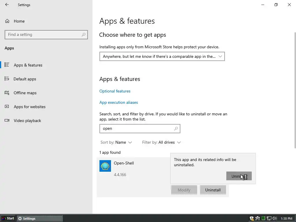Confirm uninstall in the popup dialog
Screen dimensions: 296x222
[239, 176]
